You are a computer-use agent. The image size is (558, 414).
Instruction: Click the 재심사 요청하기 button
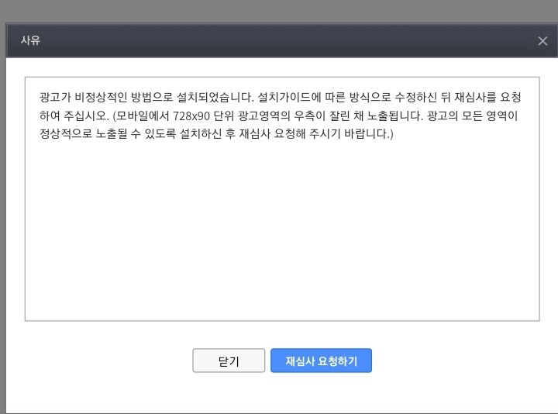click(321, 361)
